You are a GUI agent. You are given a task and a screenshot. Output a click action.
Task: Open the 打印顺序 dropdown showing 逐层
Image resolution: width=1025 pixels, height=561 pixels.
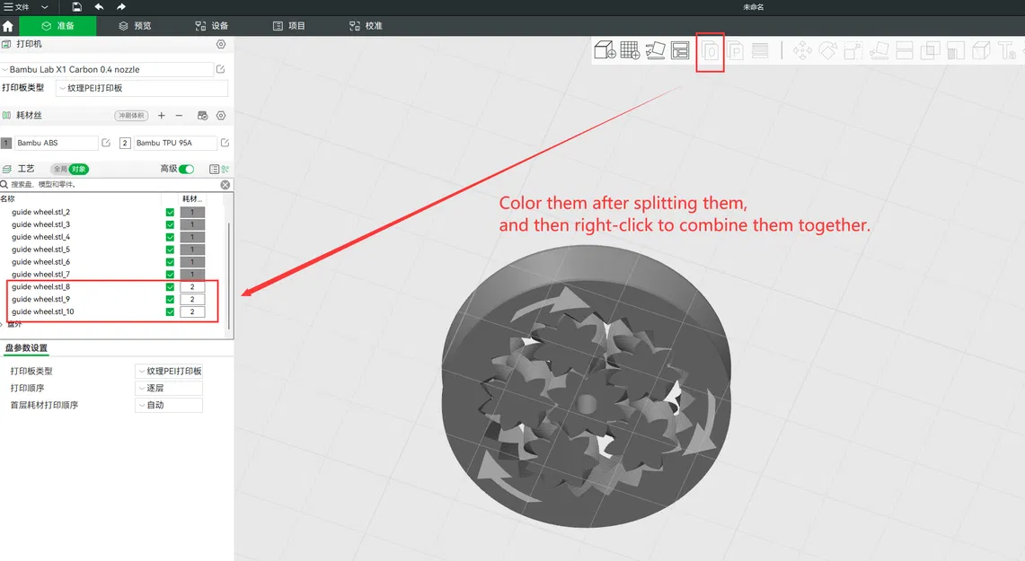click(x=169, y=388)
